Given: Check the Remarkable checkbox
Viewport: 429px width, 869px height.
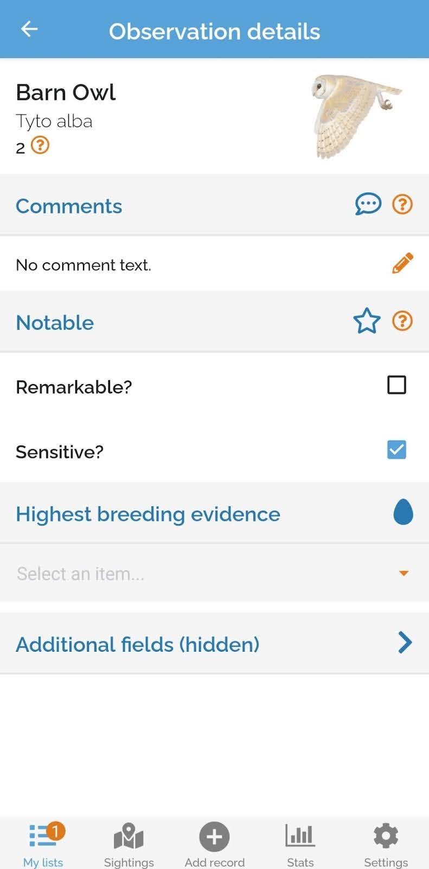Looking at the screenshot, I should [396, 385].
